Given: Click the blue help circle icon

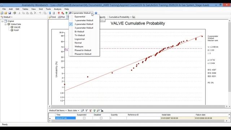Looking at the screenshot, I should point(96,13).
